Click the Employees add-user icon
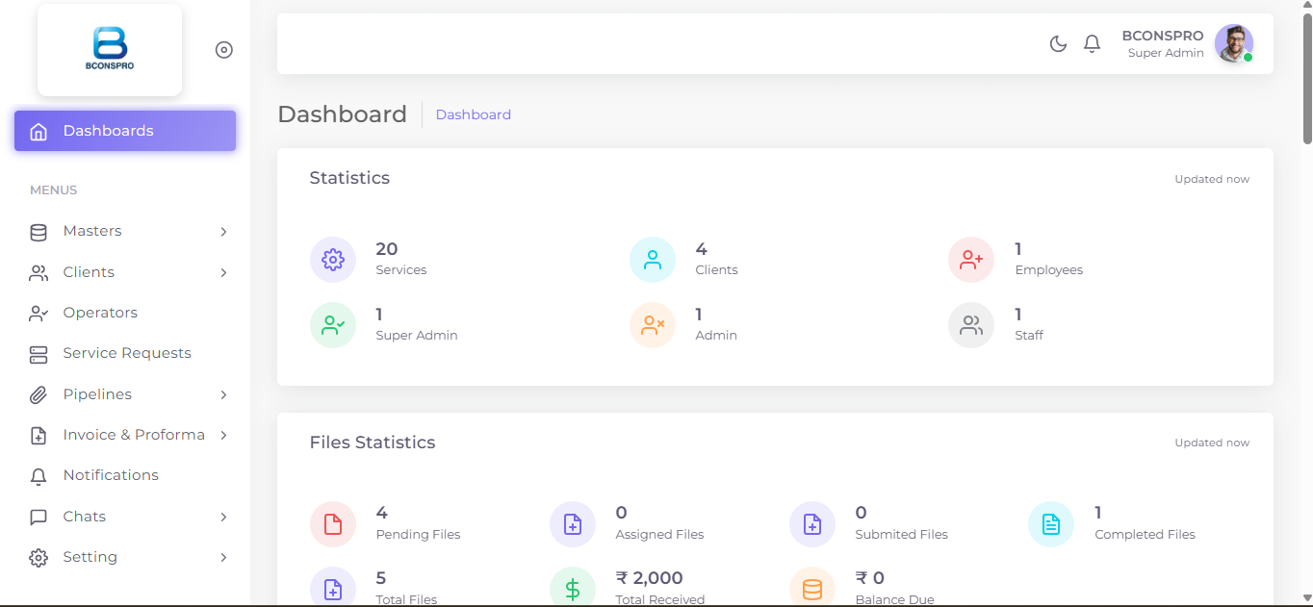 pyautogui.click(x=971, y=260)
